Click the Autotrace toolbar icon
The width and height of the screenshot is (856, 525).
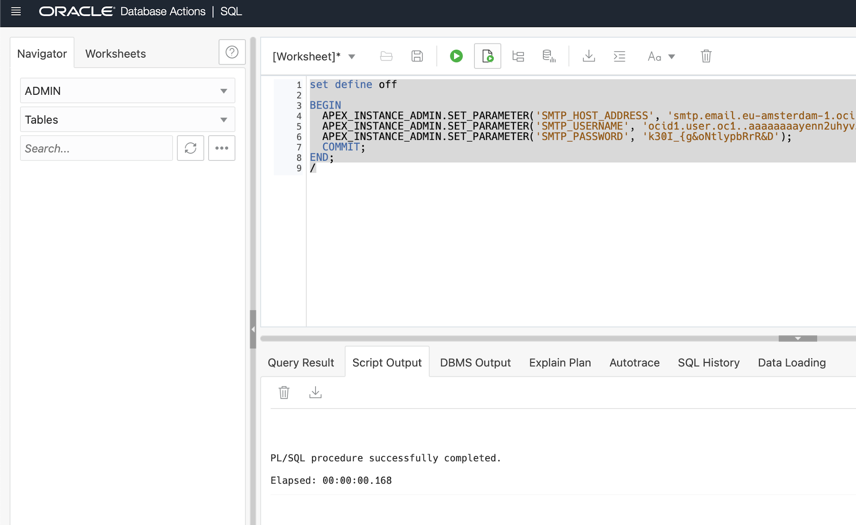[549, 56]
